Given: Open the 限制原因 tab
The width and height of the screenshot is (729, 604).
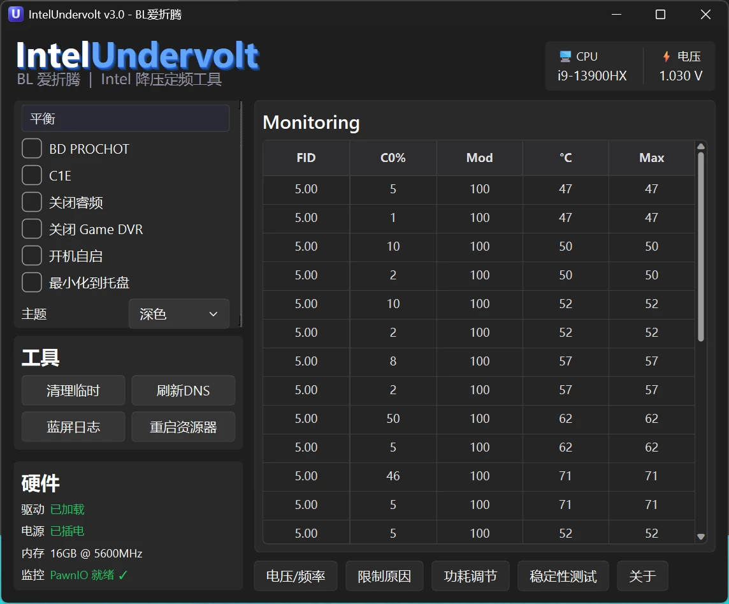Looking at the screenshot, I should (384, 576).
